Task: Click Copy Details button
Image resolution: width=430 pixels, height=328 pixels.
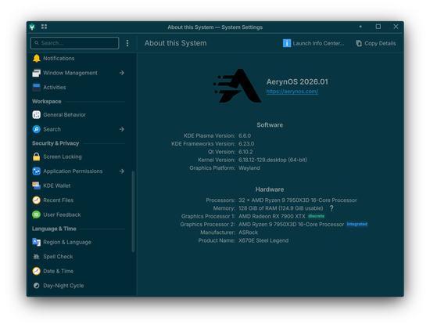Action: (376, 43)
